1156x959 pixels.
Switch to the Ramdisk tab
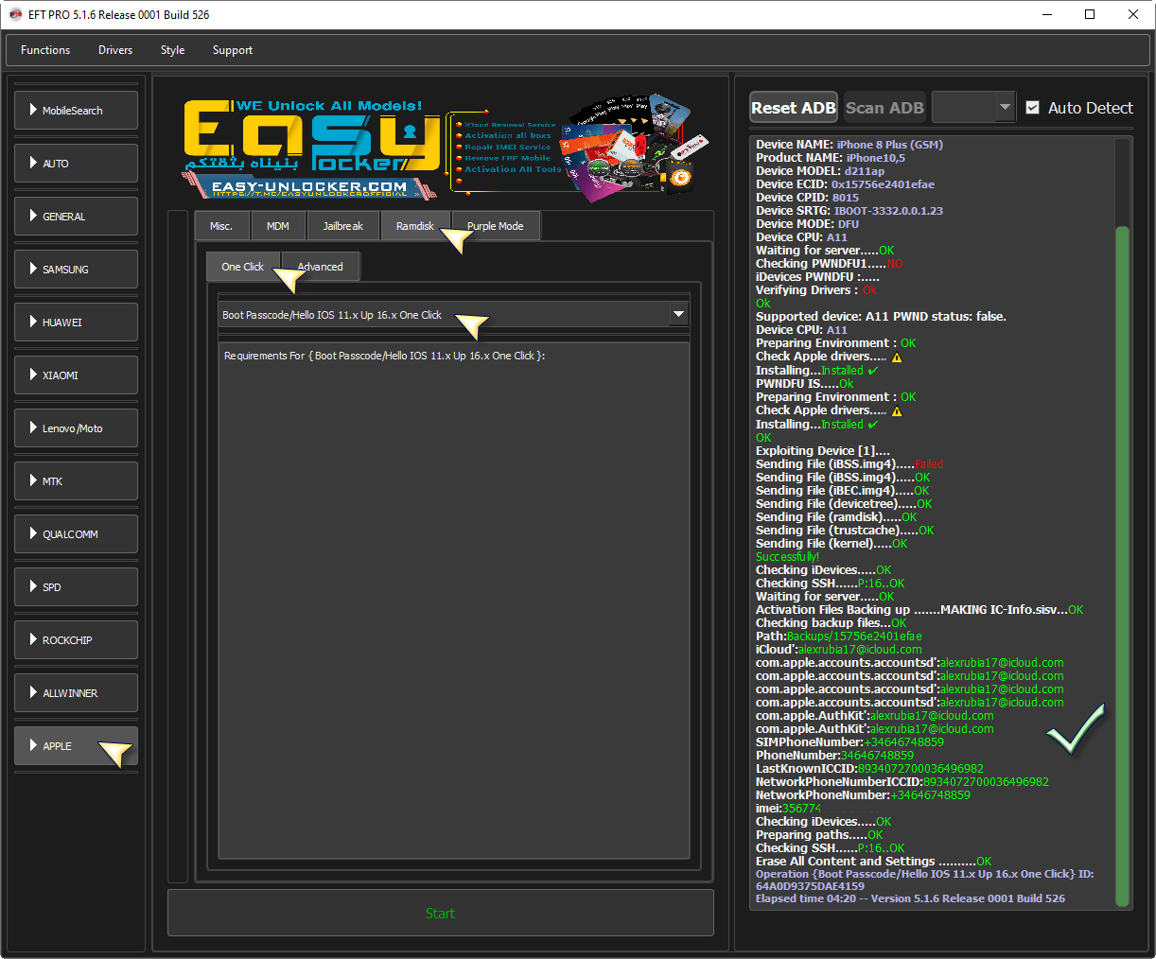click(415, 226)
